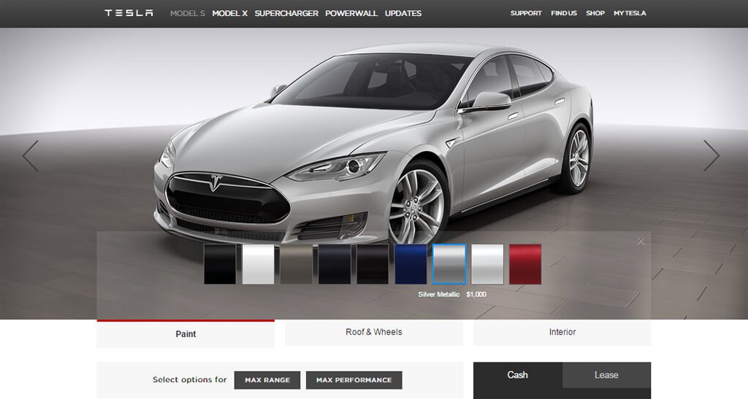
Task: Switch to the Paint tab
Action: (186, 334)
